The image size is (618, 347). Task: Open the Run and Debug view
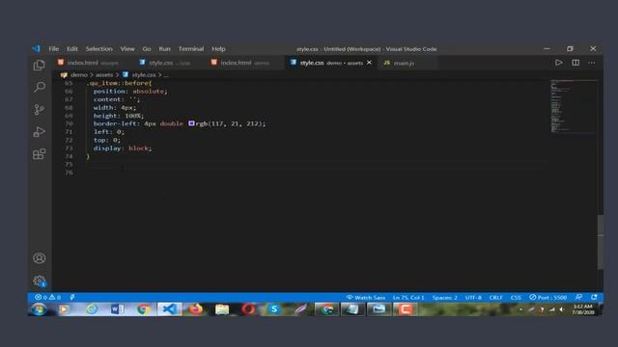(39, 131)
